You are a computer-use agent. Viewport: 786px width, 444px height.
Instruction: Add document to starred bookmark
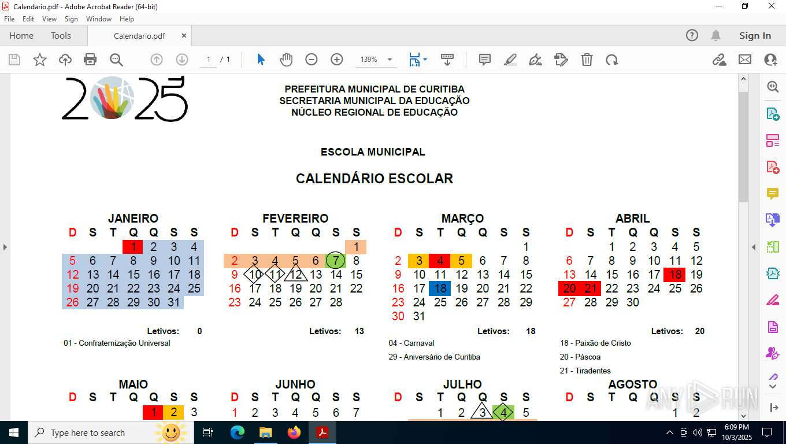[40, 60]
